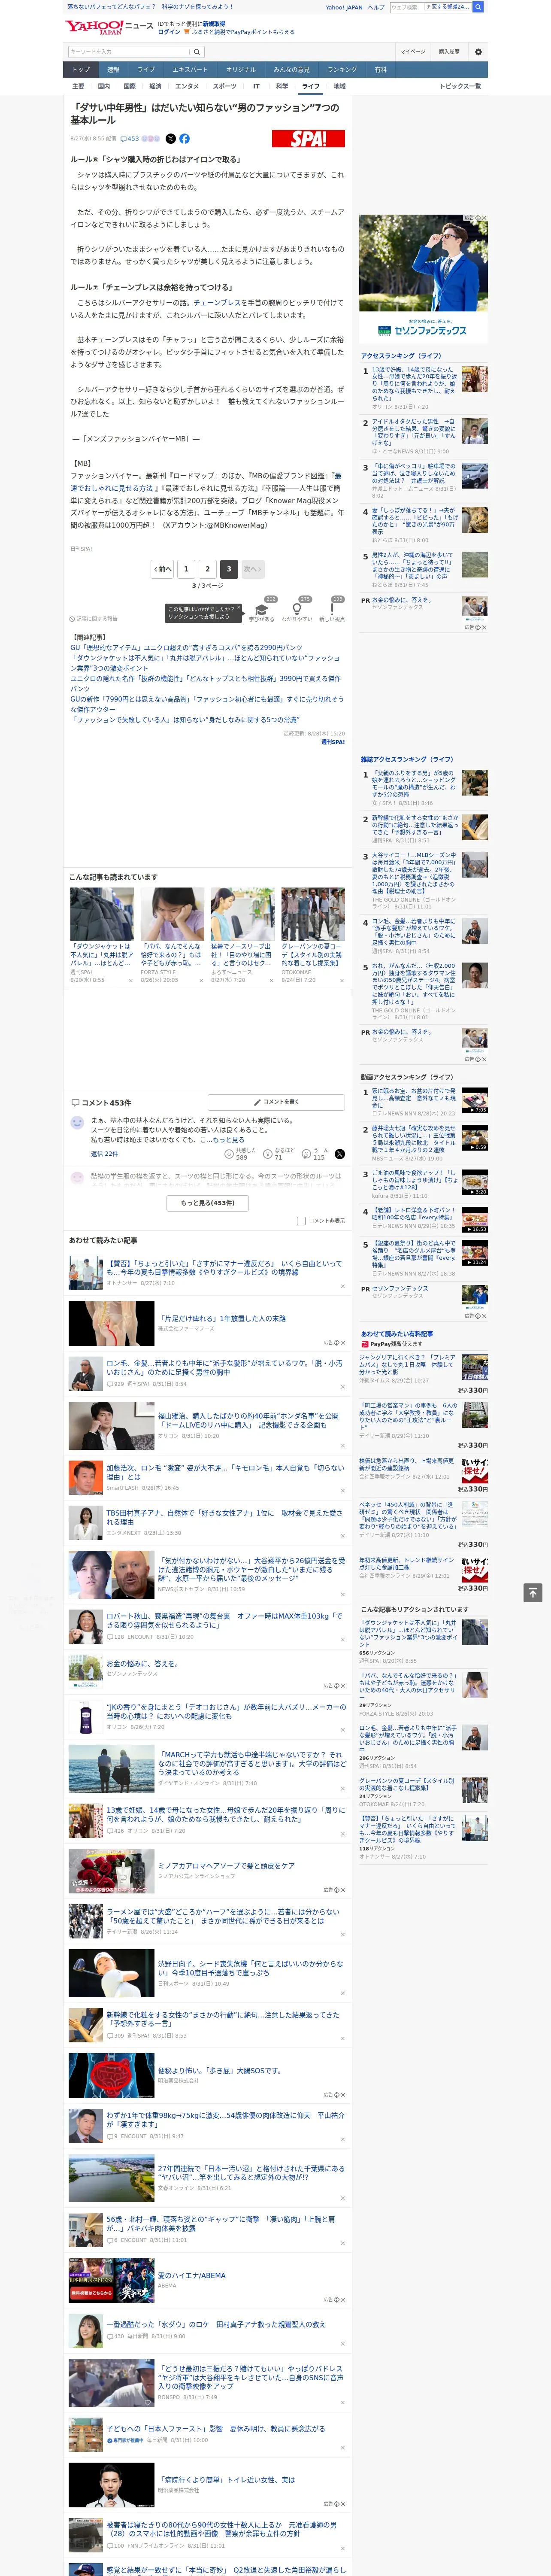Screen dimensions: 551x2576
Task: React with the わかりやすい lightbulb icon
Action: pos(297,609)
